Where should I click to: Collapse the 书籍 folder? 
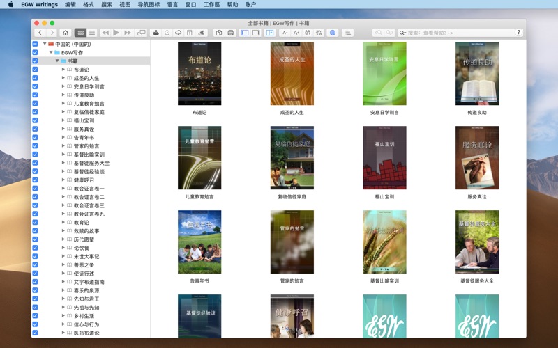(57, 61)
